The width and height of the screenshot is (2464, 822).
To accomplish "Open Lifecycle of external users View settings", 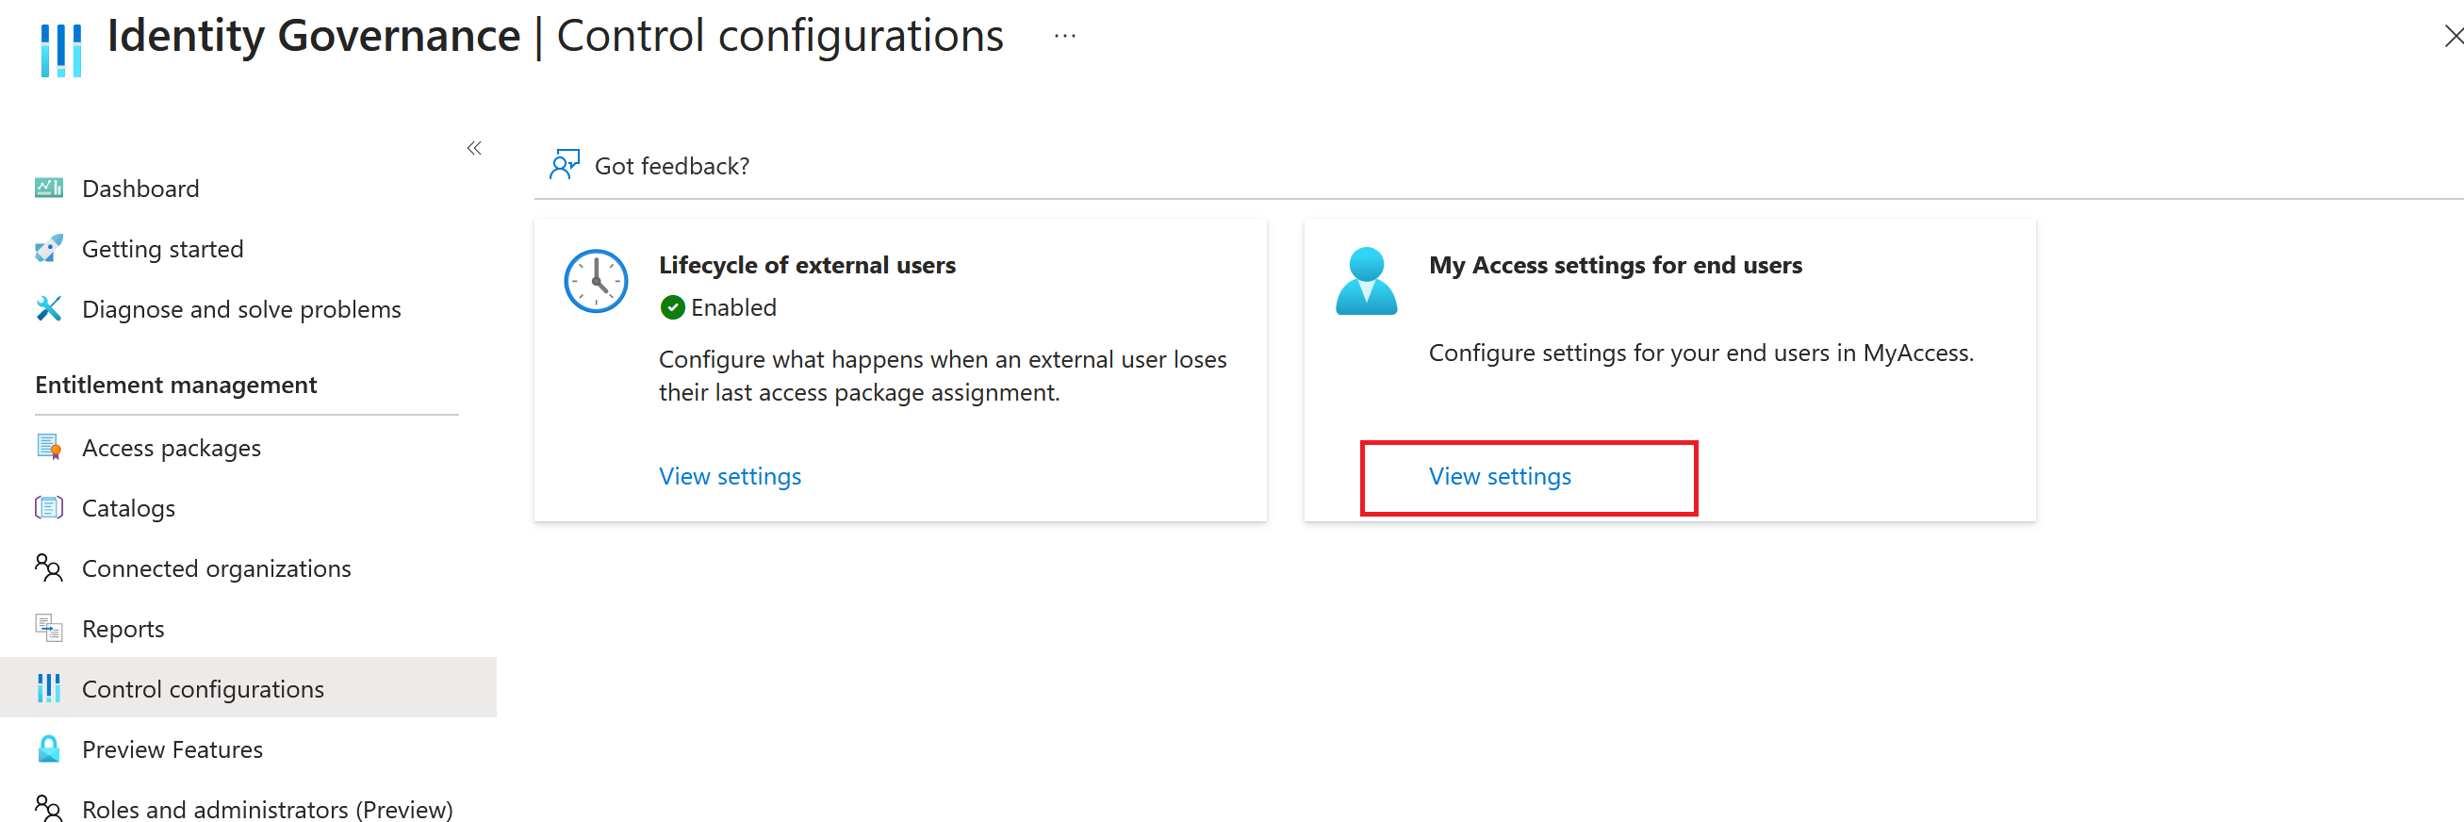I will coord(730,476).
